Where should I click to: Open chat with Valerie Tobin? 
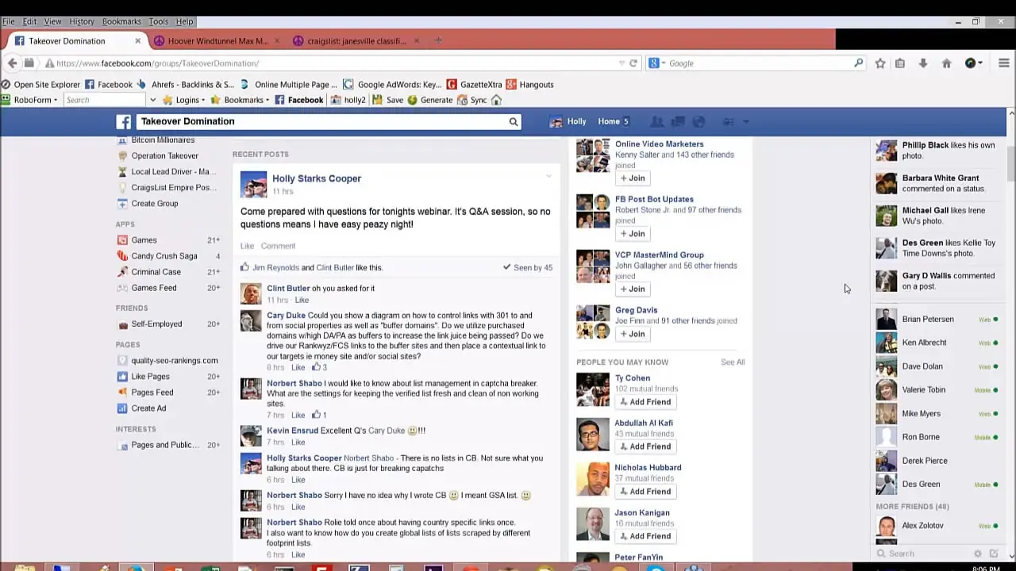point(937,390)
